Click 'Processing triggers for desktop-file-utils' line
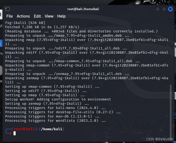This screenshot has height=143, width=176. pyautogui.click(x=63, y=112)
